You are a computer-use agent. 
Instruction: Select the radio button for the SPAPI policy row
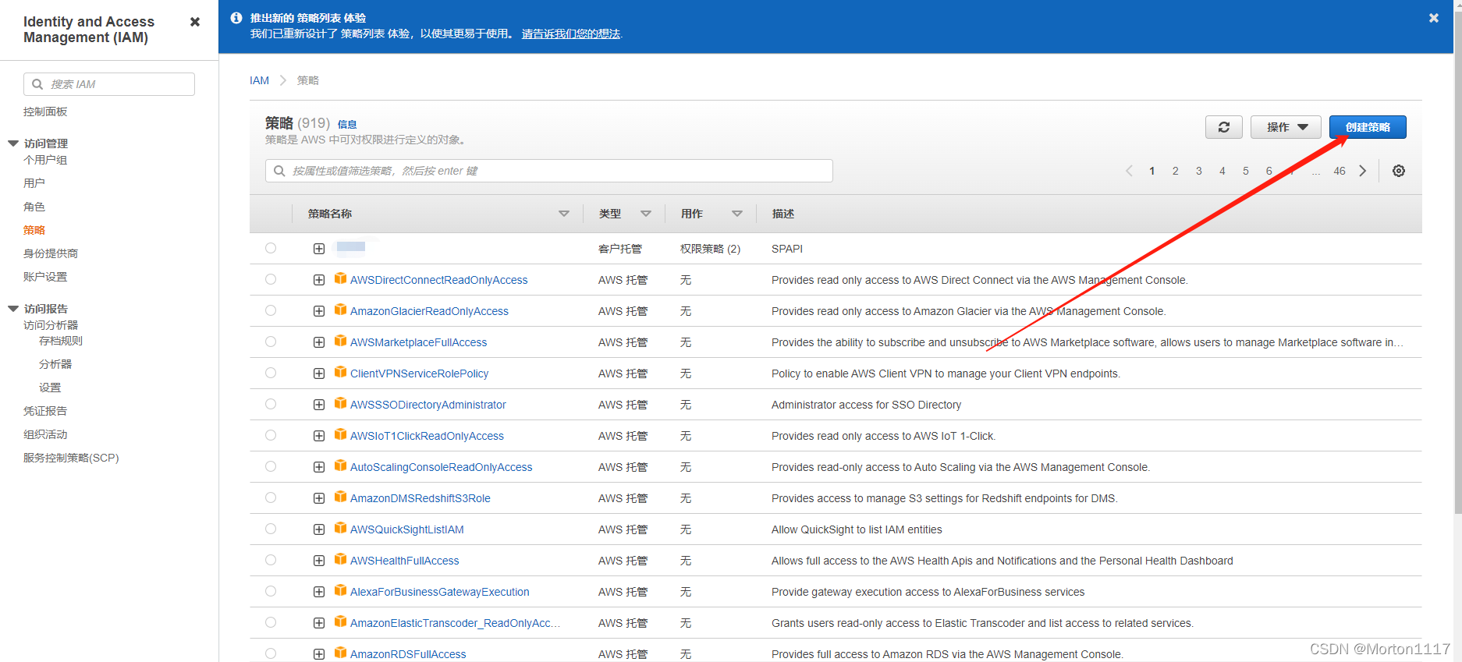tap(271, 248)
